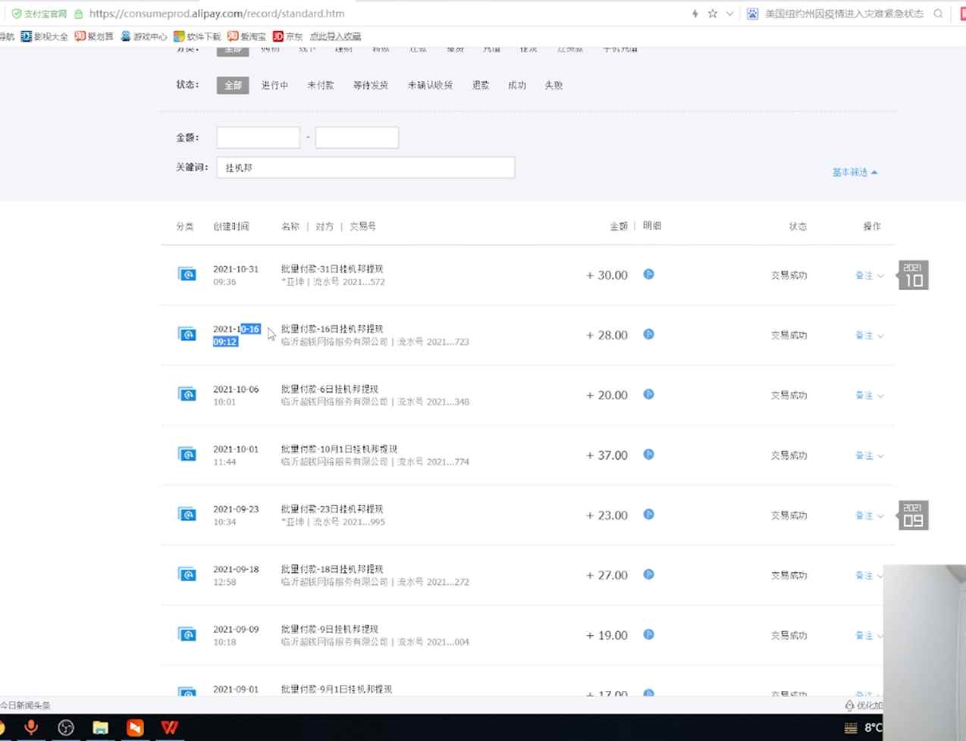Click the category icon for the 2021-10-06 record
Screen dimensions: 966x741
(187, 394)
